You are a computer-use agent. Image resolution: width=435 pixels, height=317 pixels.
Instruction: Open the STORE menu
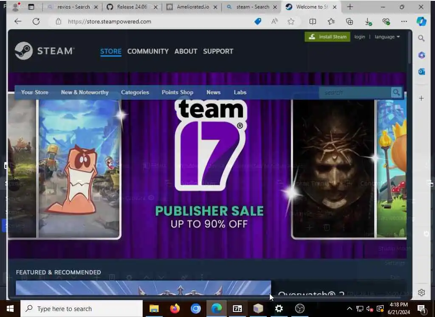(x=111, y=51)
